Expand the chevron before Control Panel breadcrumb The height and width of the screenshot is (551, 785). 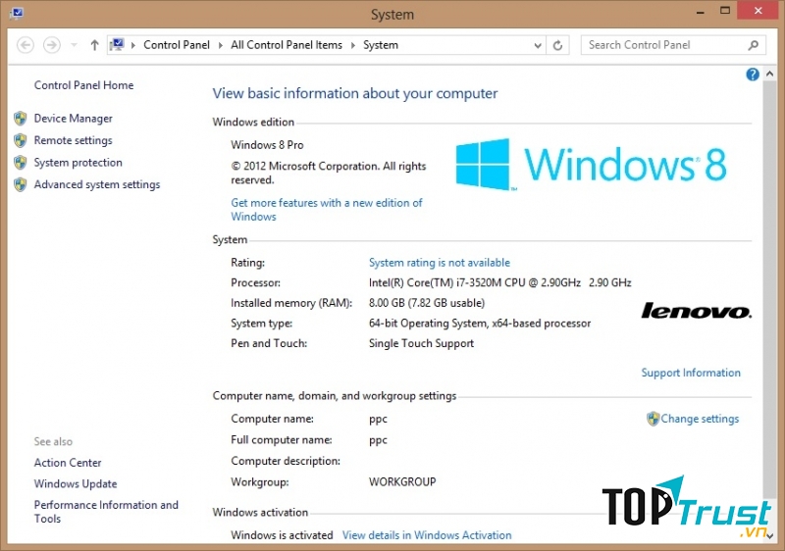133,45
